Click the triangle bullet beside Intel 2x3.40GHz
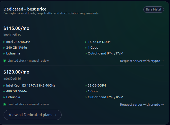The image size is (170, 125). click(x=4, y=42)
